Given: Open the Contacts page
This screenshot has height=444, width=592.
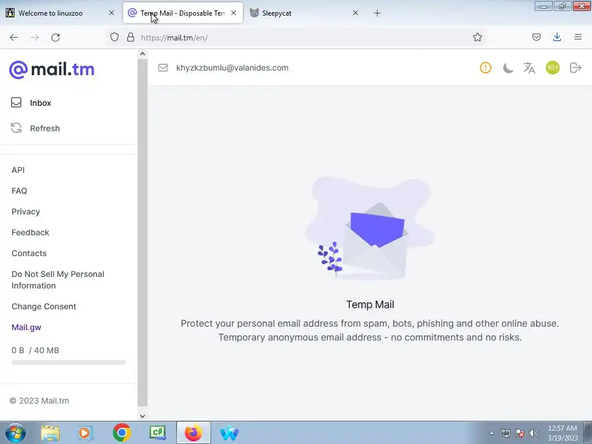Looking at the screenshot, I should pyautogui.click(x=29, y=253).
